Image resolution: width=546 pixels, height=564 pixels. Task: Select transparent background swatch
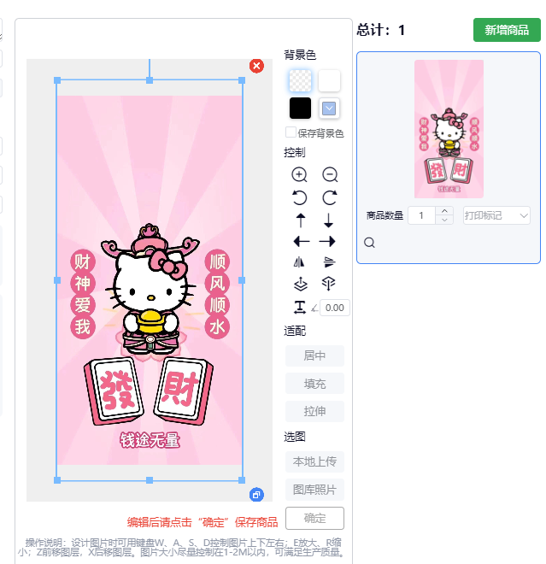click(x=300, y=80)
